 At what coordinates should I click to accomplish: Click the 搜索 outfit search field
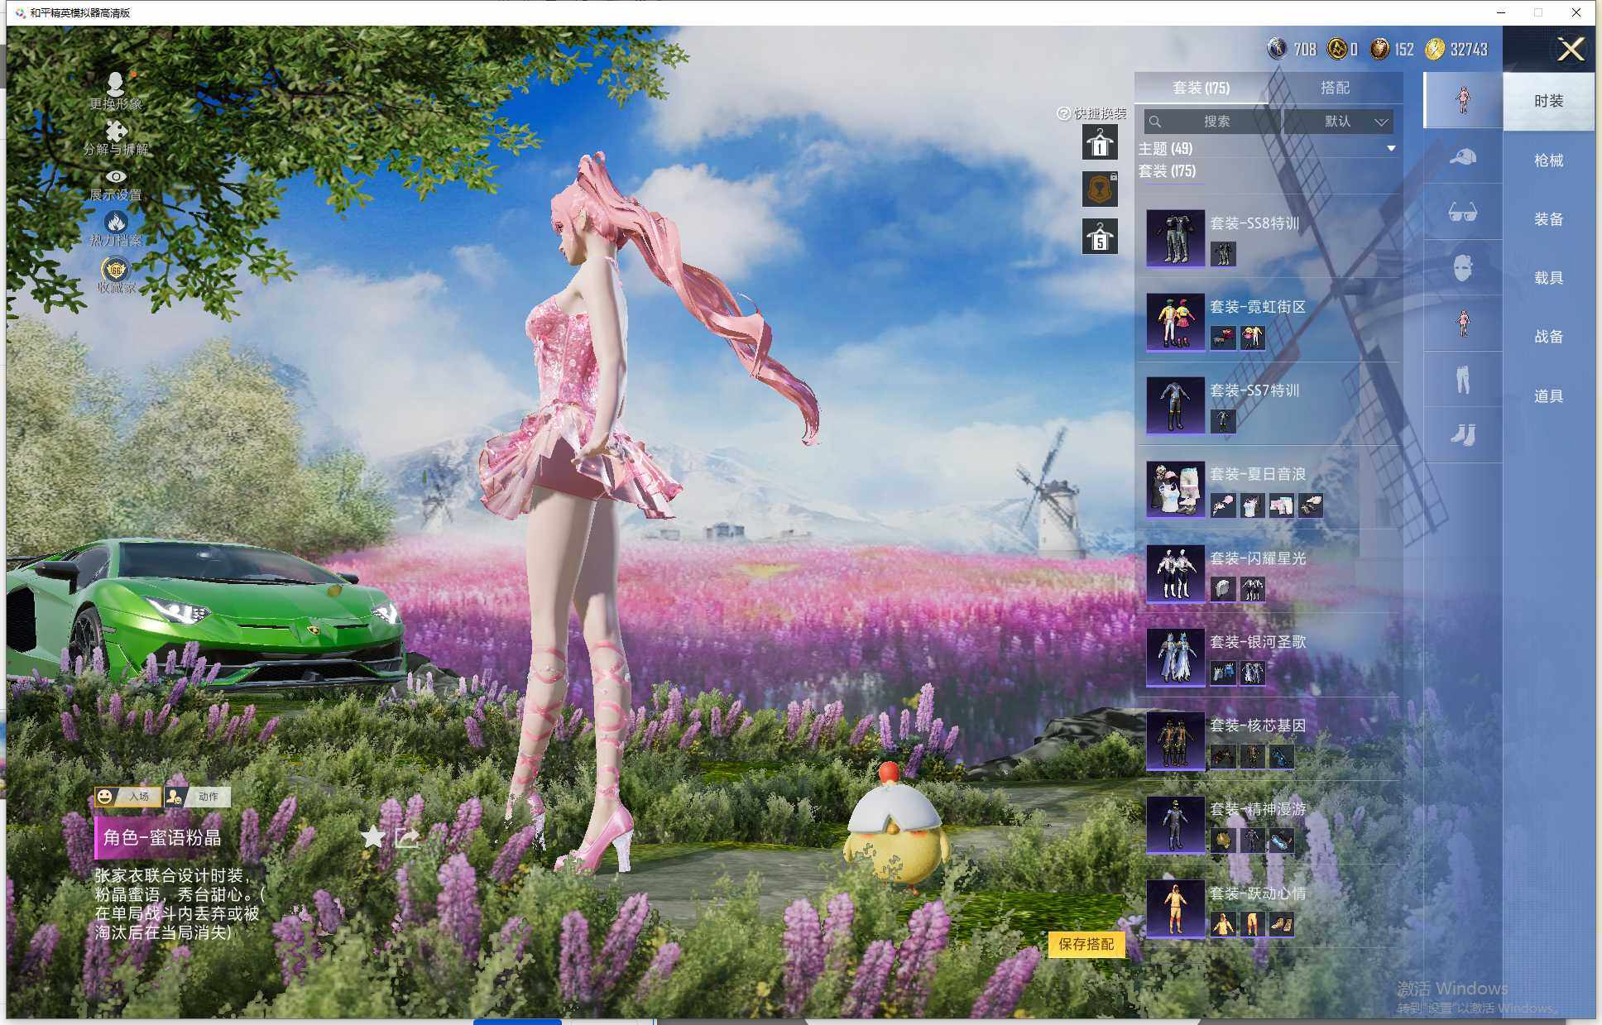[1215, 122]
